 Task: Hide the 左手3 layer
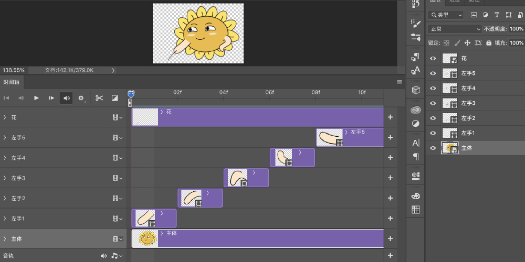click(x=433, y=103)
